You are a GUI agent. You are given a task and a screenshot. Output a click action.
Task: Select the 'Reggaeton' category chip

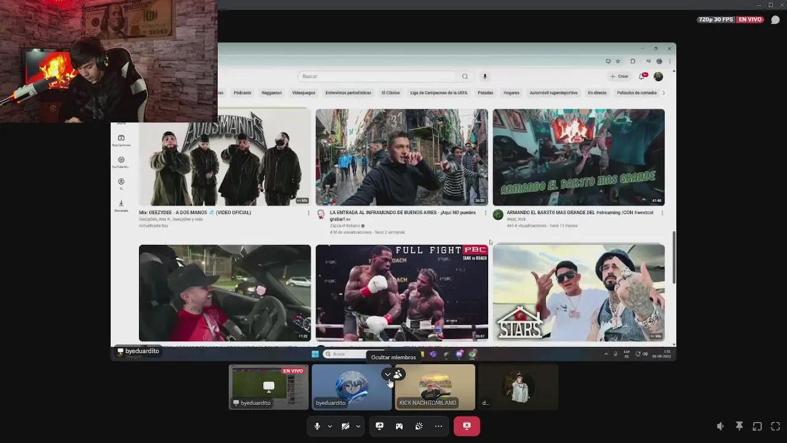[x=271, y=93]
